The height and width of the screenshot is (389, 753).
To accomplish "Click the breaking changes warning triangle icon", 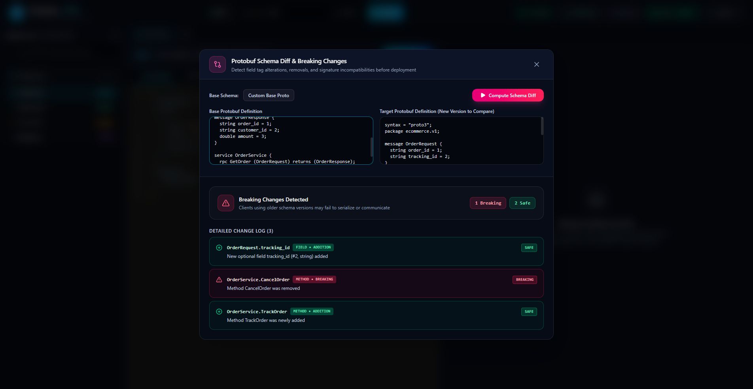I will pos(226,203).
